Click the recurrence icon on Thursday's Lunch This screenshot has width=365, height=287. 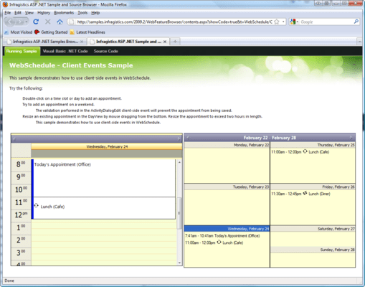tap(305, 151)
